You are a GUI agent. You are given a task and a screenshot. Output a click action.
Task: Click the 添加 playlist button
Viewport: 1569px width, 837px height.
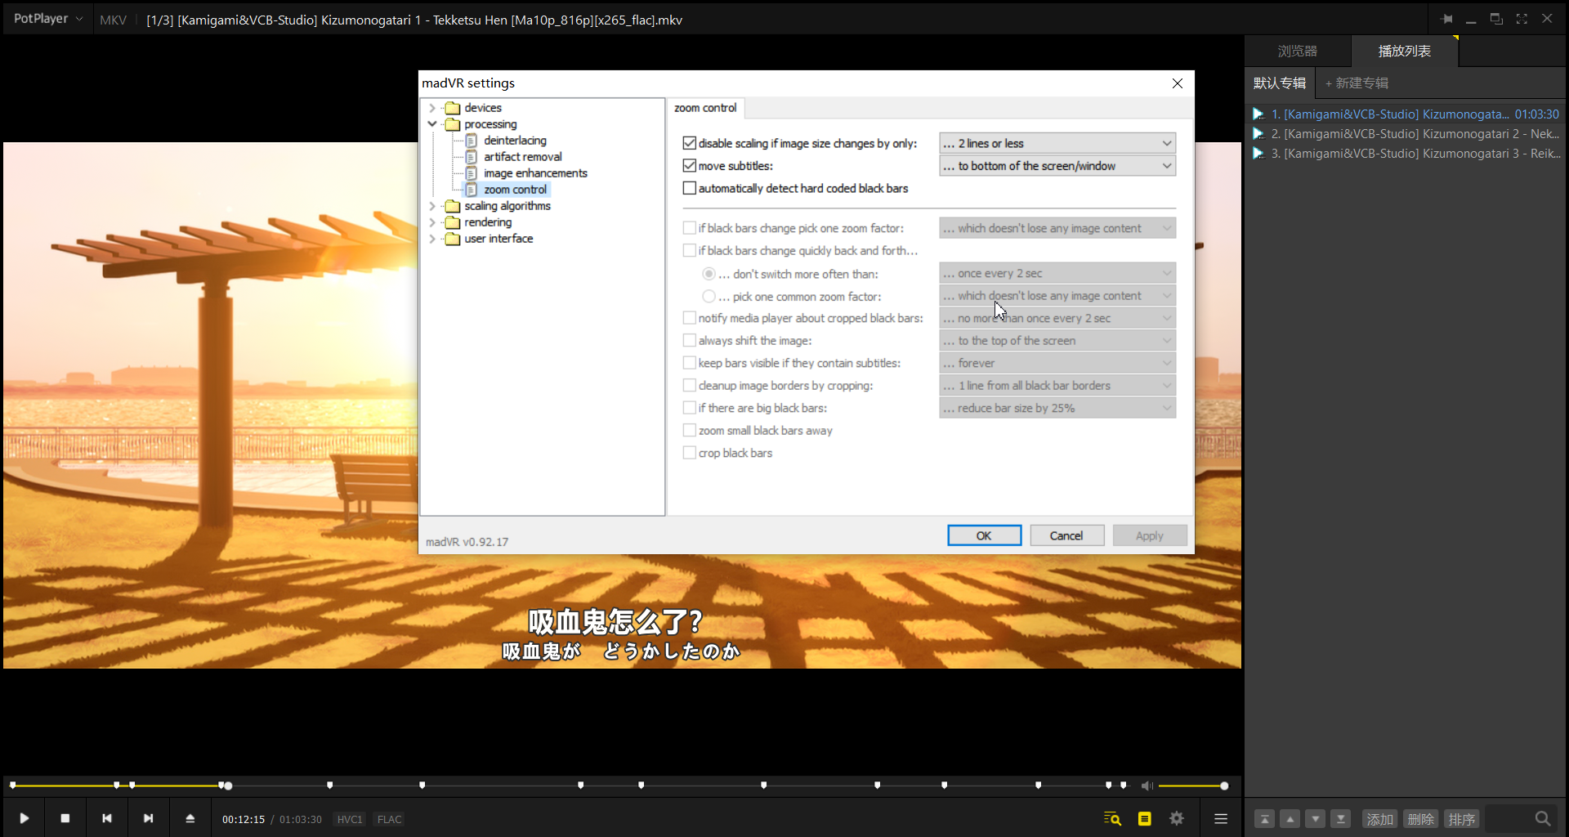[1380, 819]
